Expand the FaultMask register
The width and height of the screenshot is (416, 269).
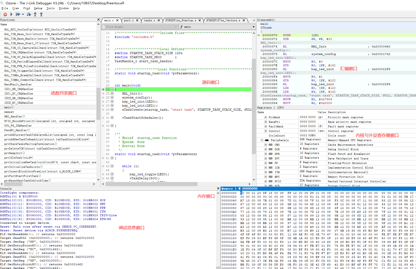pyautogui.click(x=266, y=127)
